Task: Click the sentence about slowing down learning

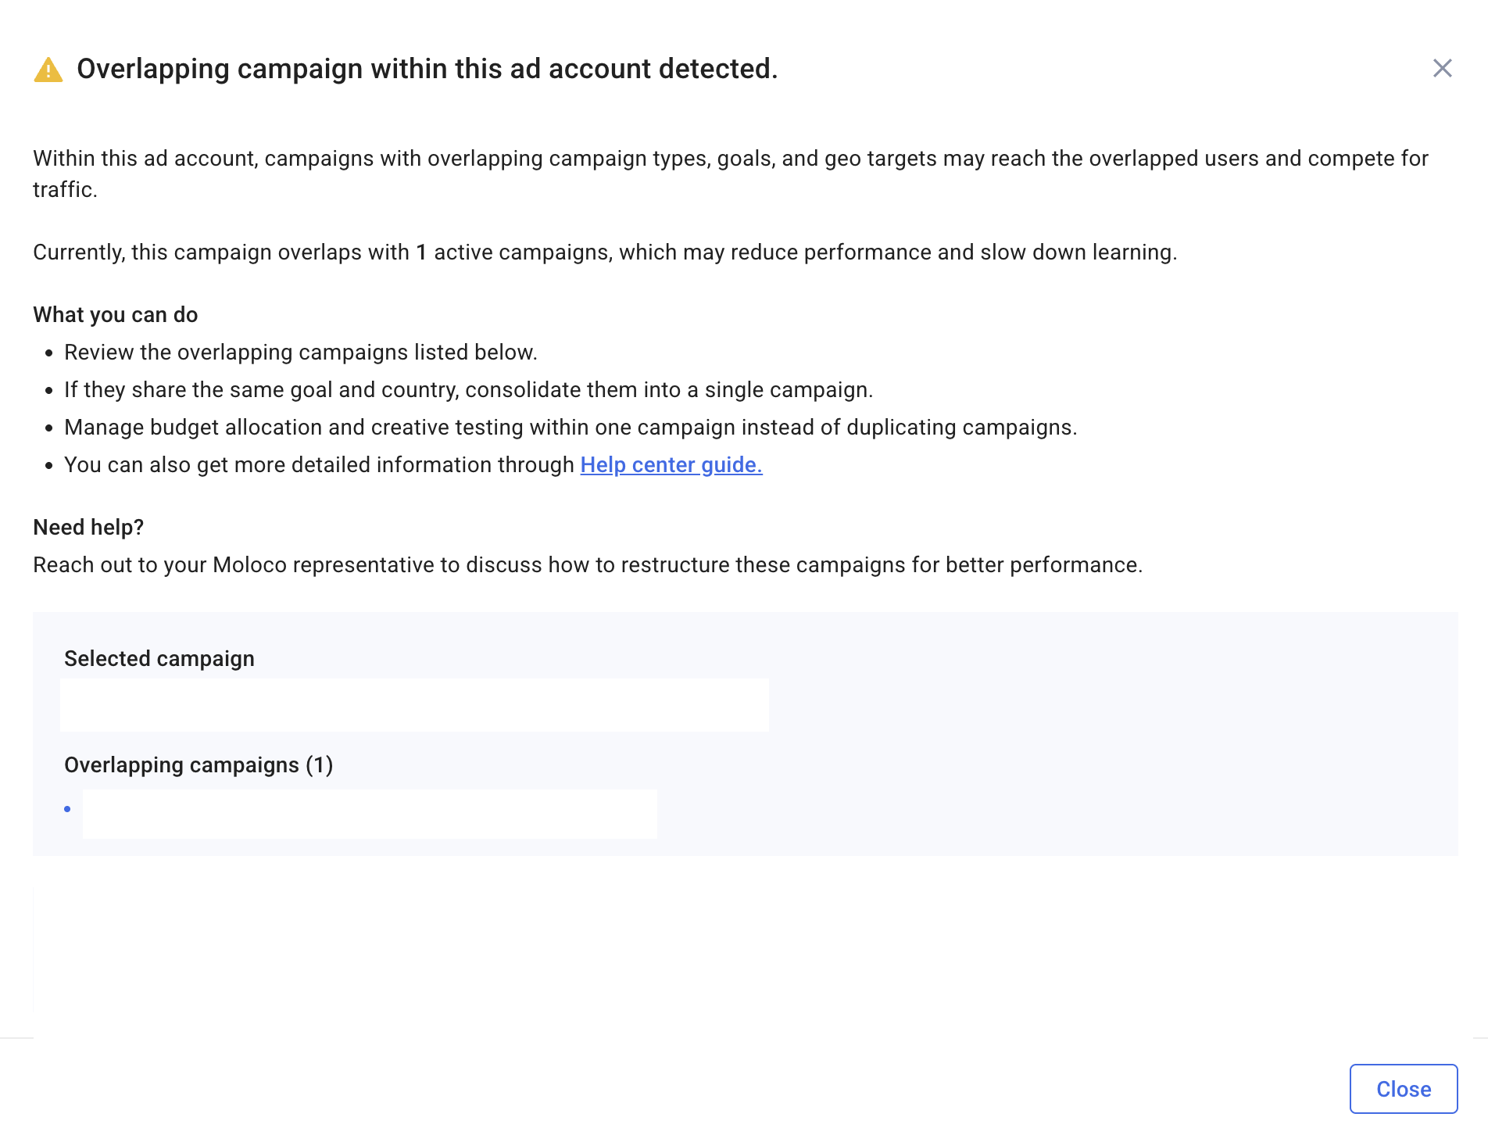Action: [x=605, y=252]
